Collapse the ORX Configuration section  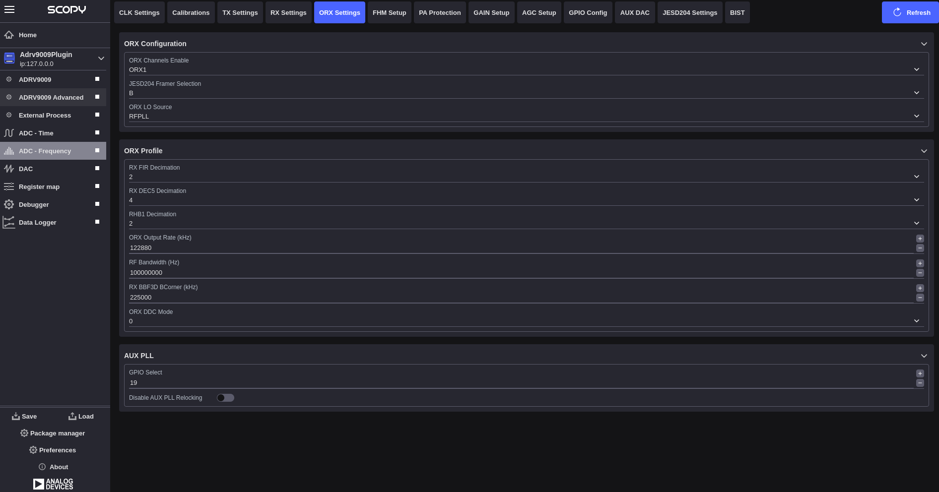point(924,44)
